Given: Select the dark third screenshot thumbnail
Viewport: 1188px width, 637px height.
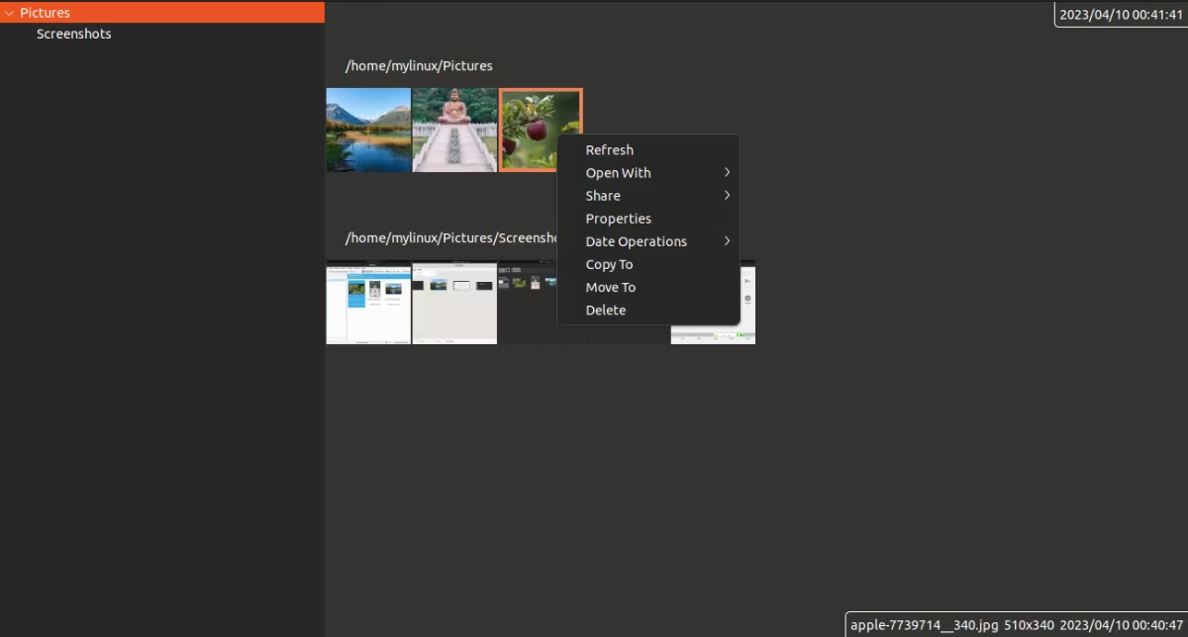Looking at the screenshot, I should click(527, 303).
